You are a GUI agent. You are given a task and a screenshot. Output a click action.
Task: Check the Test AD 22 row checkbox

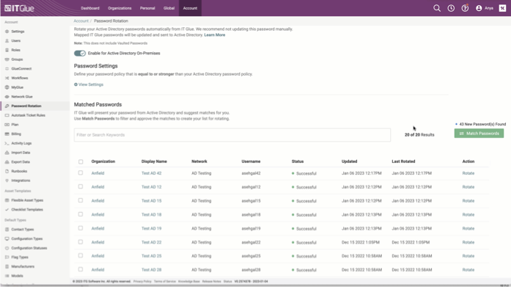81,242
